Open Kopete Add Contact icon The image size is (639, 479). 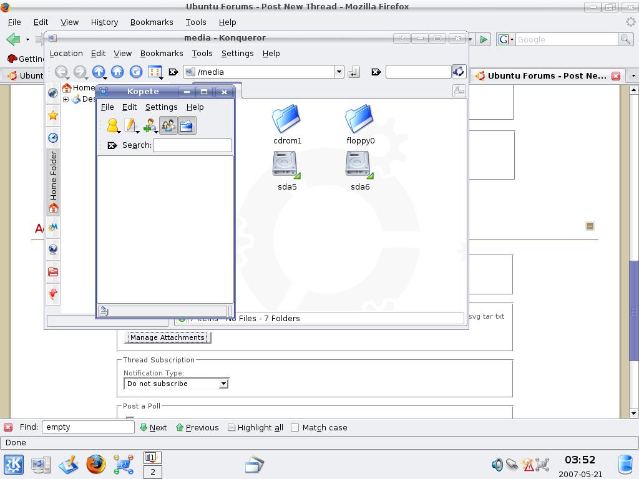click(x=149, y=126)
